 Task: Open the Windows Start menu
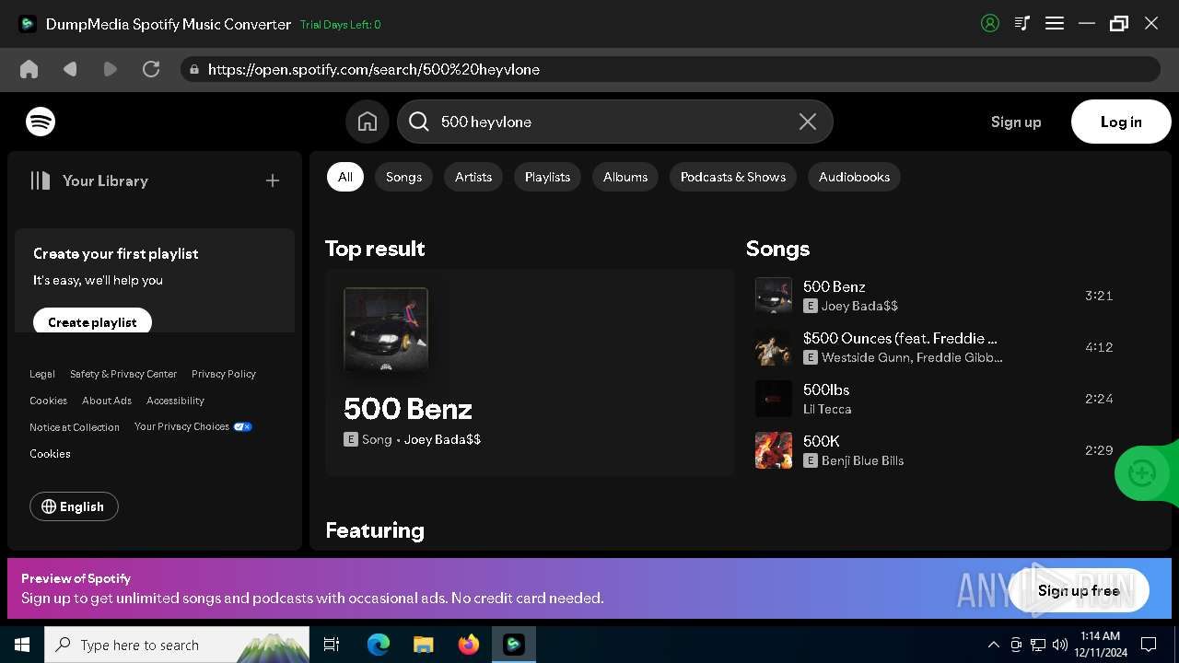coord(22,645)
